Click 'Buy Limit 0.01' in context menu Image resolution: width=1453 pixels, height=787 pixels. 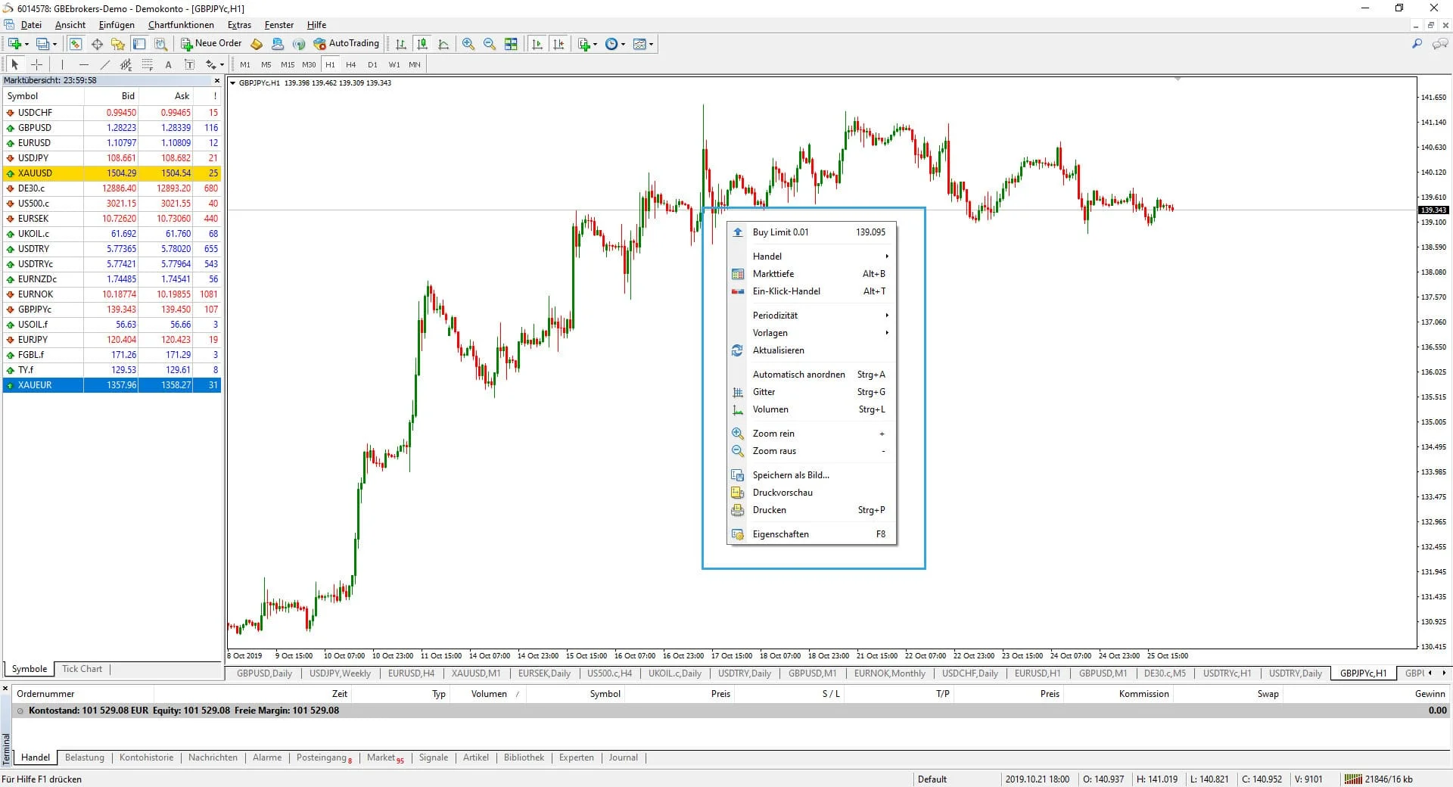tap(781, 232)
